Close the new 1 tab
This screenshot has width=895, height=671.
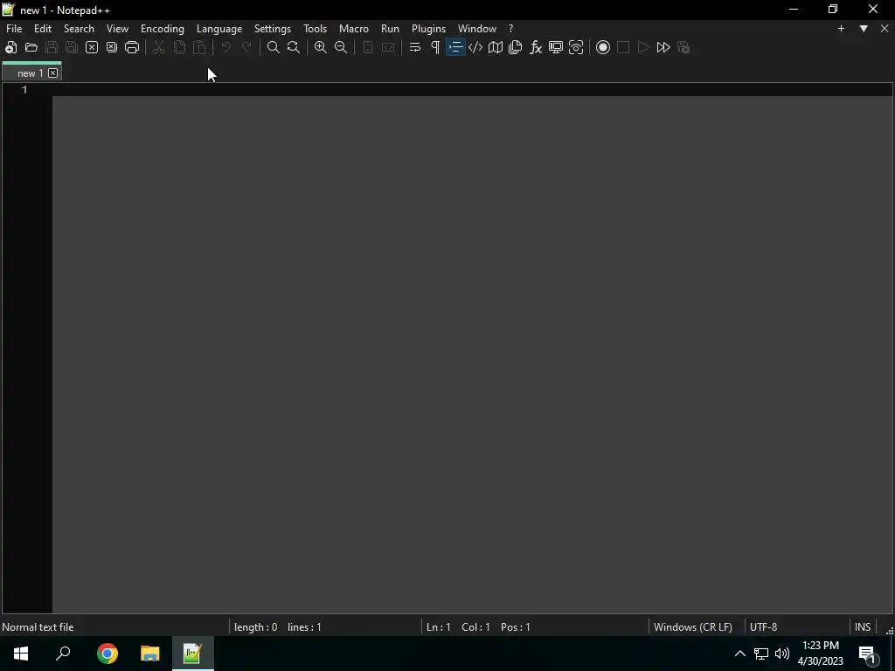tap(53, 73)
